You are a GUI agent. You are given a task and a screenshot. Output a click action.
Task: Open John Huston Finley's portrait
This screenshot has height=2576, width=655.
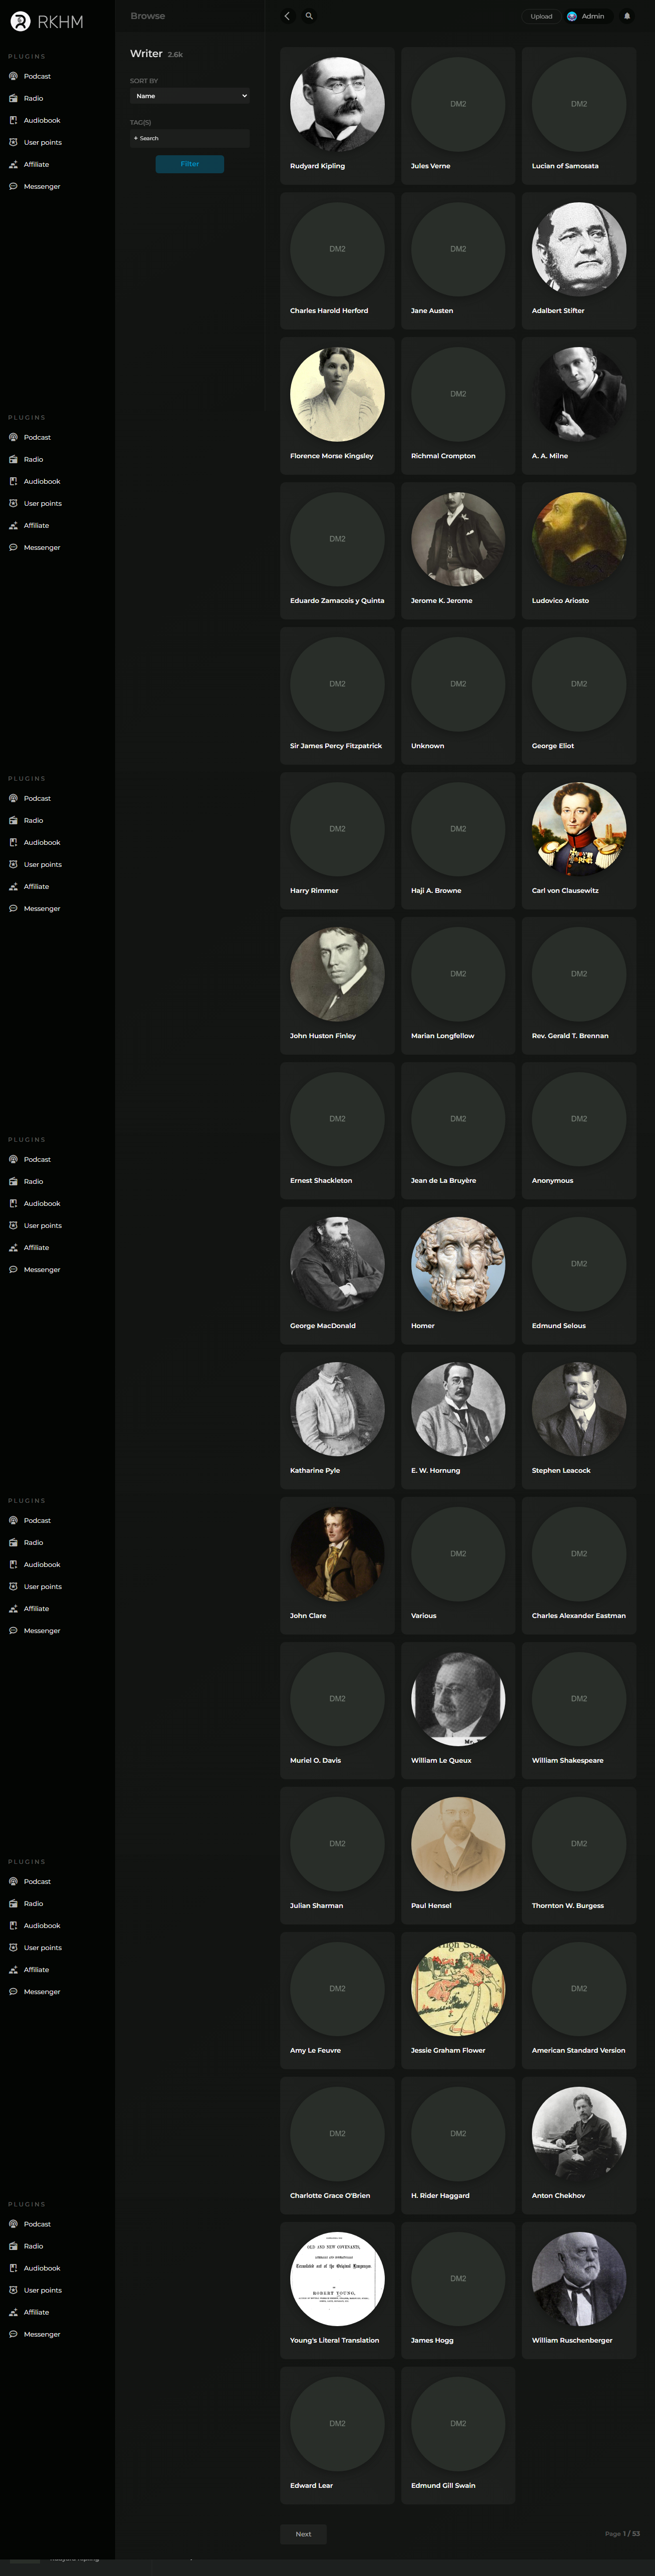337,974
